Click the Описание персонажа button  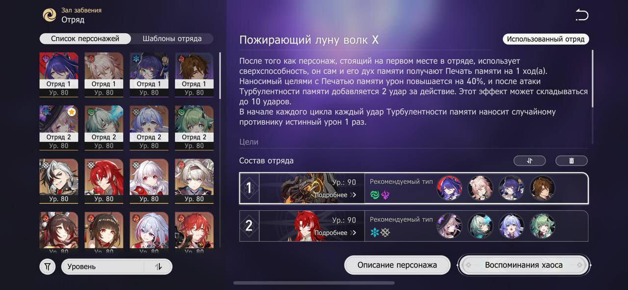click(397, 265)
